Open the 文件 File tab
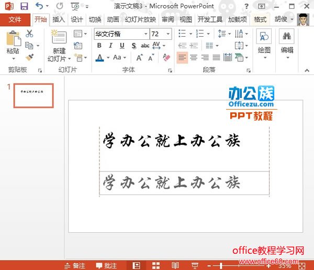Viewport: 314px width, 270px height. click(x=15, y=19)
